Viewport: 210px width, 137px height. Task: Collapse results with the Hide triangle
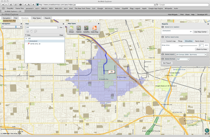click(x=26, y=35)
